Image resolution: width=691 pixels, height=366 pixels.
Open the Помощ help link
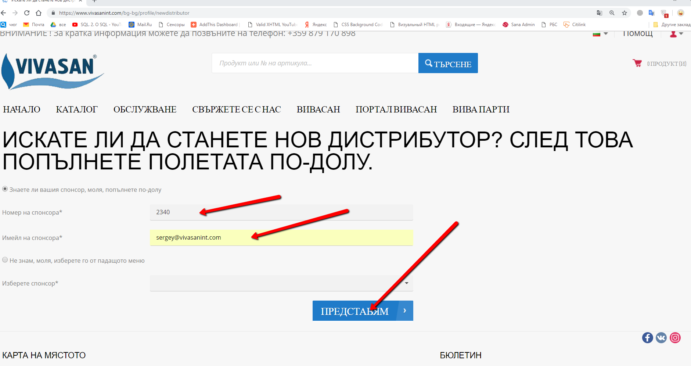coord(638,33)
